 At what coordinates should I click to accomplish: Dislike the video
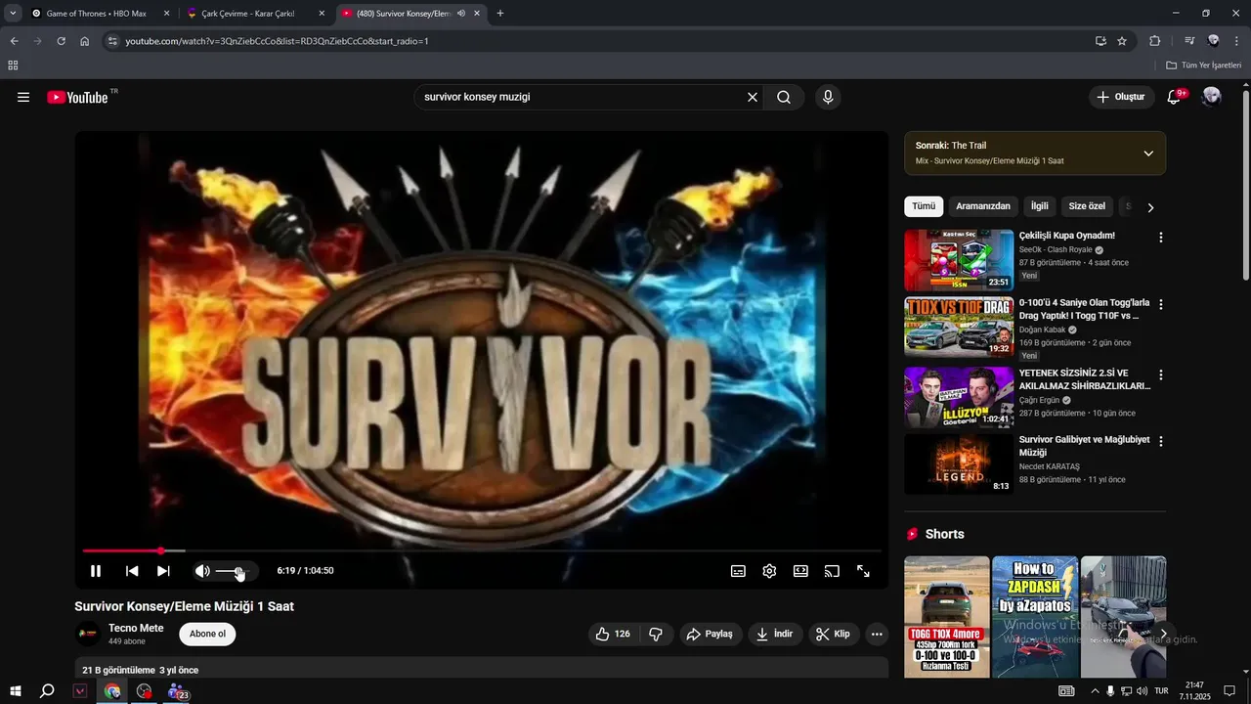click(656, 634)
